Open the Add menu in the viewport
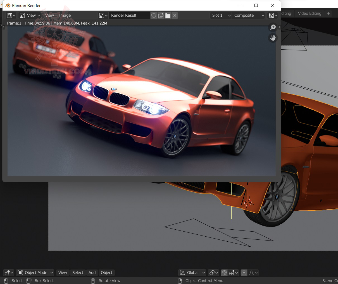338x284 pixels. [x=92, y=273]
